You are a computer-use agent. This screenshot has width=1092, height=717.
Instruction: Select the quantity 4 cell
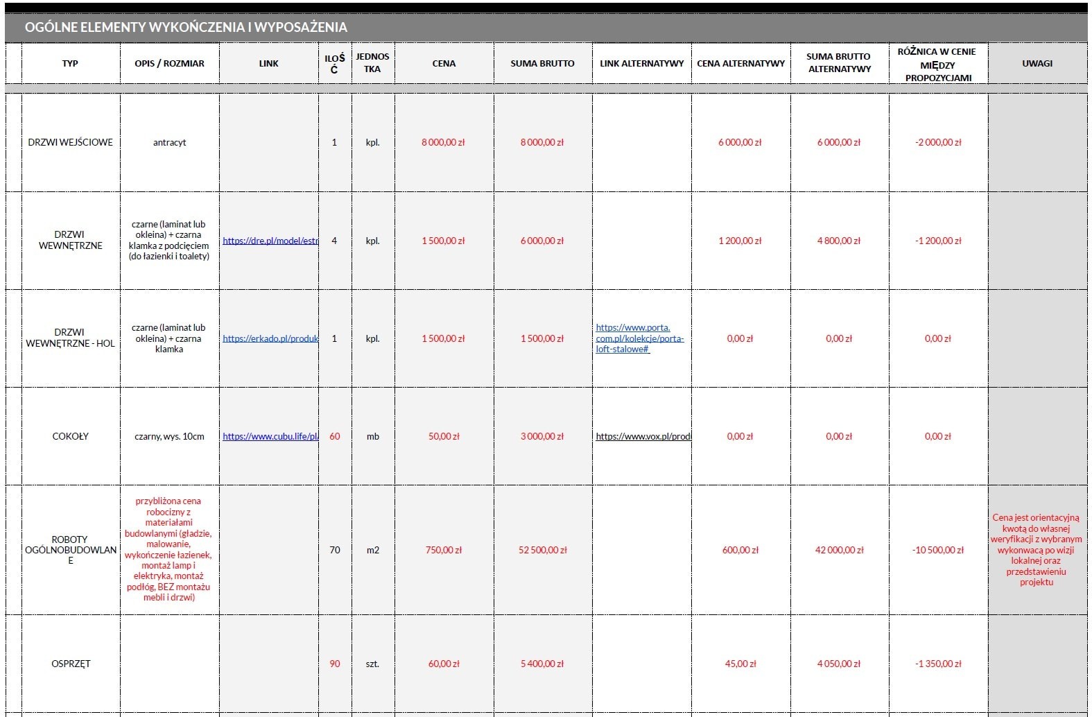point(335,241)
